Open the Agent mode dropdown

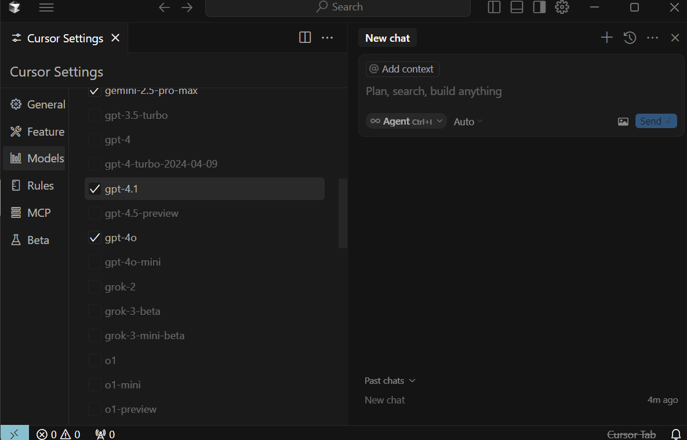click(x=406, y=121)
